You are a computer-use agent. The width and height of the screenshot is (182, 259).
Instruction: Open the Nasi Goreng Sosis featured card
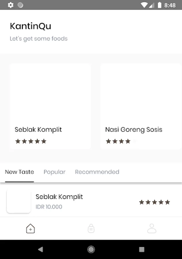[141, 106]
